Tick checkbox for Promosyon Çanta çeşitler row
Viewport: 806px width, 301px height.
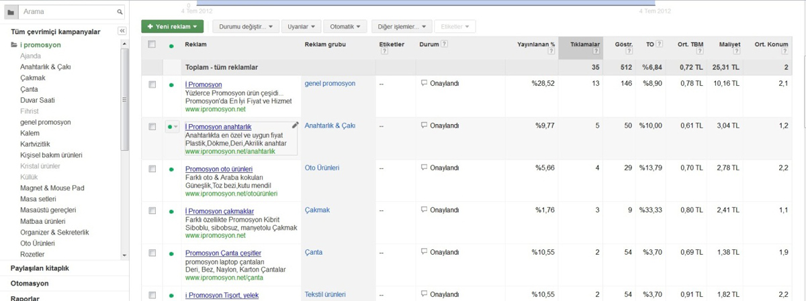(x=152, y=253)
